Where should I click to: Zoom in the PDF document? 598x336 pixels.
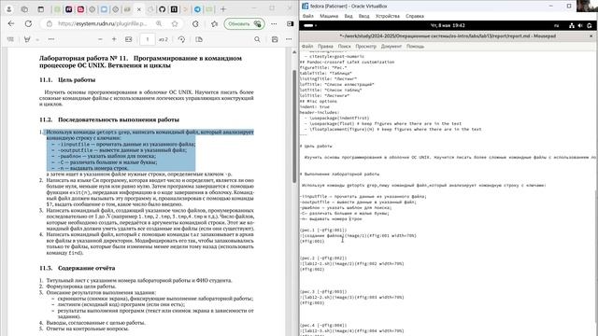114,39
